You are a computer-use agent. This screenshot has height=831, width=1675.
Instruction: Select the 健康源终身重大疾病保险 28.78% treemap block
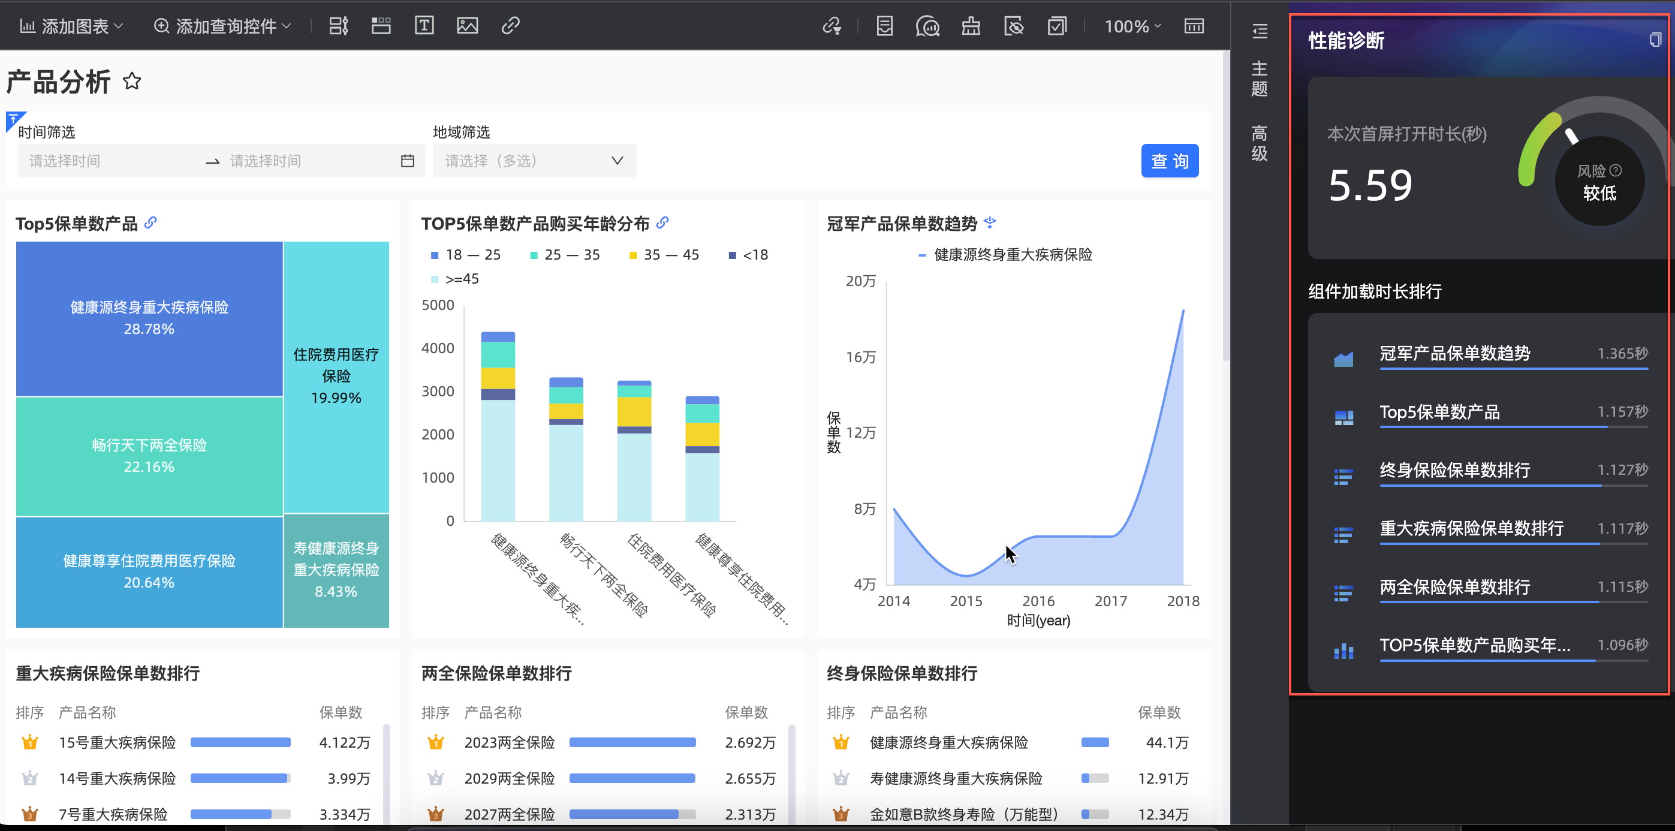pyautogui.click(x=149, y=318)
